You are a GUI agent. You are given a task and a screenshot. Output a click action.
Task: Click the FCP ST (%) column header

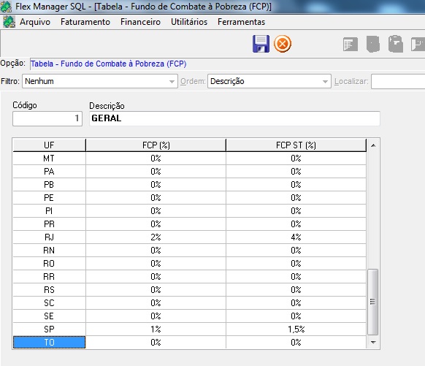coord(296,145)
